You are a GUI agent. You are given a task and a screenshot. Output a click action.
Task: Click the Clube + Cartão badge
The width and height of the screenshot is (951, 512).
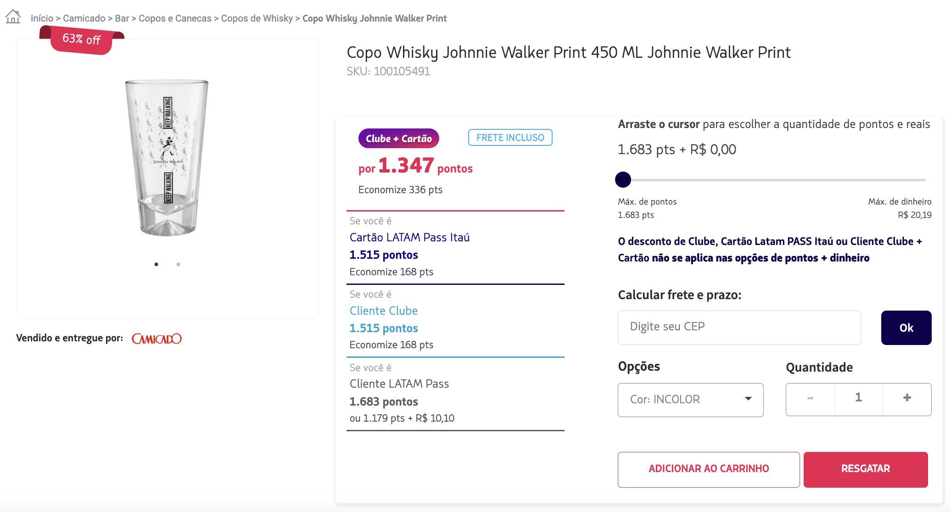pyautogui.click(x=398, y=138)
